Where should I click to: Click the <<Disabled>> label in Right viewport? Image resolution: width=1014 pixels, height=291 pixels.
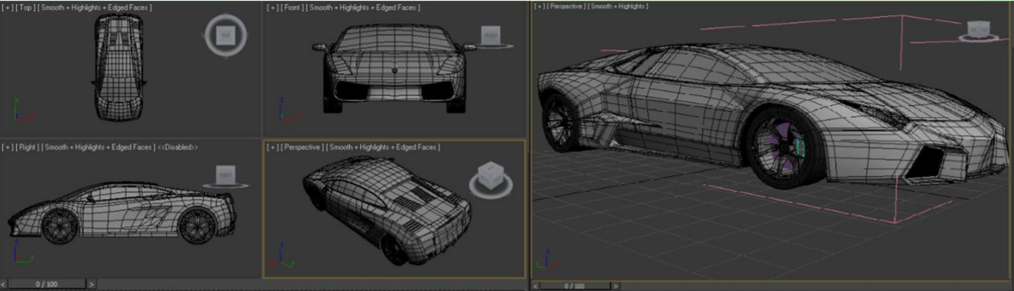(178, 147)
